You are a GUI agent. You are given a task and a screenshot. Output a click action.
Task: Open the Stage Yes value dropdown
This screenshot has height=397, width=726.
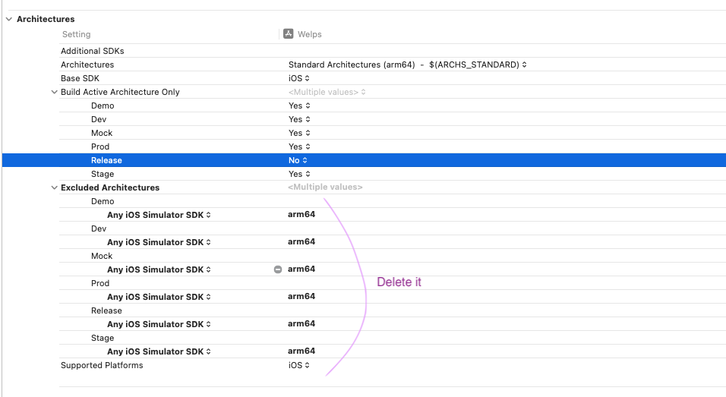coord(299,175)
